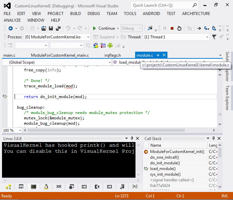This screenshot has width=233, height=200.
Task: Click the Step Into icon
Action: click(x=207, y=28)
